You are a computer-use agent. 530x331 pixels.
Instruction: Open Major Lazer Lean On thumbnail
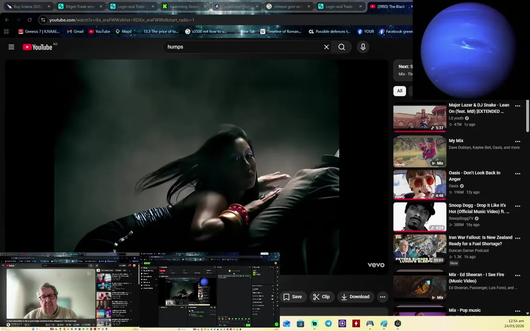point(420,117)
